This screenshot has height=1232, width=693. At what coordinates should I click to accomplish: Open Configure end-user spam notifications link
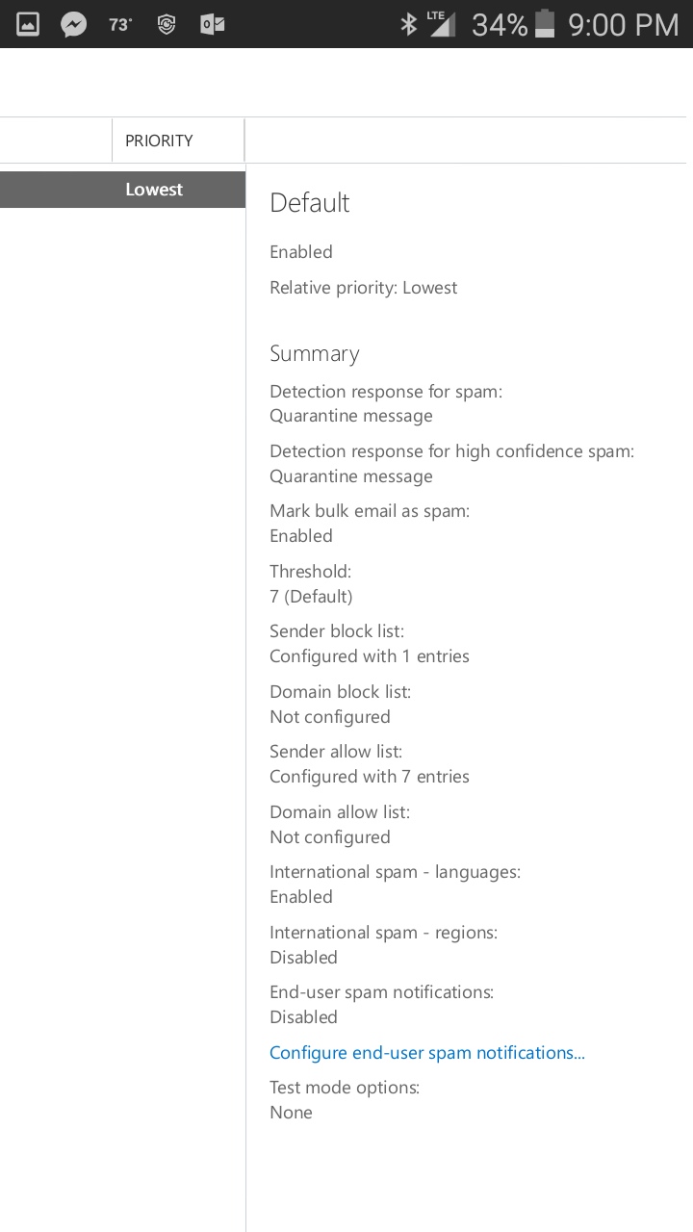pyautogui.click(x=426, y=1052)
